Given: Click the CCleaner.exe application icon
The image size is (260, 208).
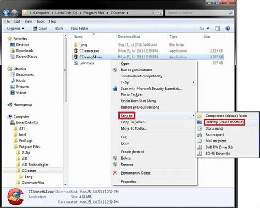Looking at the screenshot, I should click(76, 51).
